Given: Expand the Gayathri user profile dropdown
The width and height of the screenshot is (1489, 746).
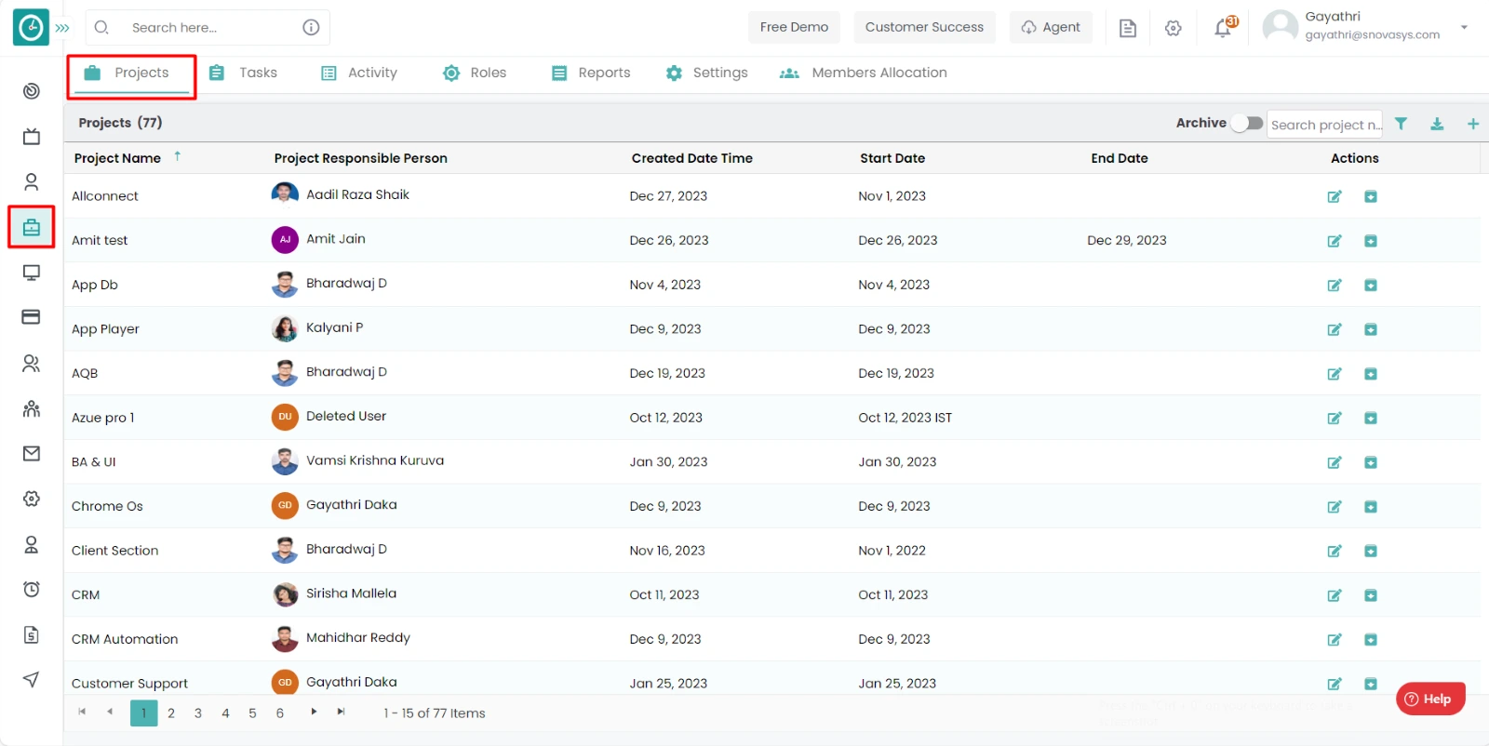Looking at the screenshot, I should (1464, 27).
